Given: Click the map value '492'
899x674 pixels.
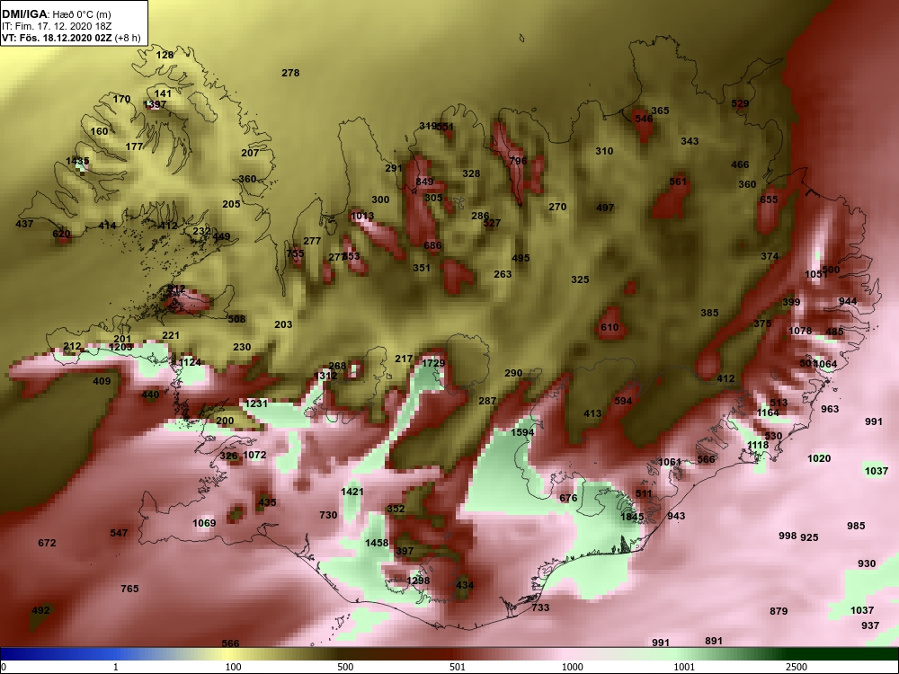Looking at the screenshot, I should click(x=40, y=610).
